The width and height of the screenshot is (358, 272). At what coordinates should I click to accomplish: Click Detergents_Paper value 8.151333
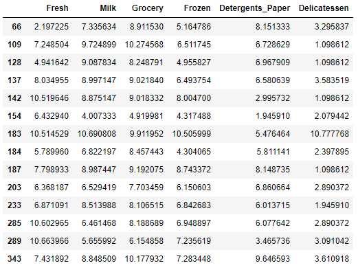[273, 27]
